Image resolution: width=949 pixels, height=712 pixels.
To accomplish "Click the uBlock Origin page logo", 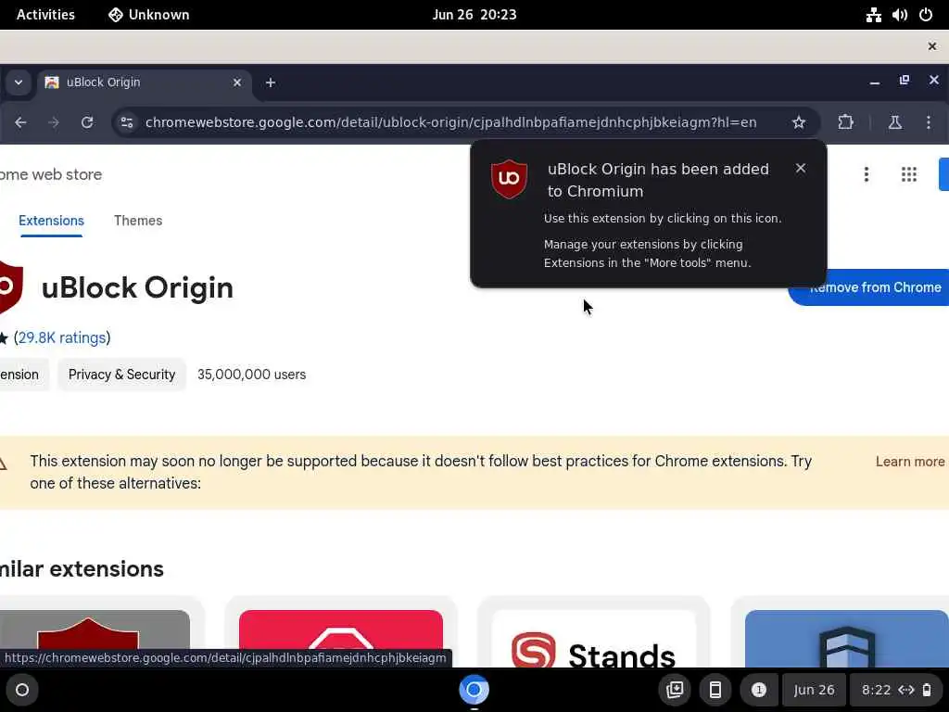I will click(x=11, y=287).
